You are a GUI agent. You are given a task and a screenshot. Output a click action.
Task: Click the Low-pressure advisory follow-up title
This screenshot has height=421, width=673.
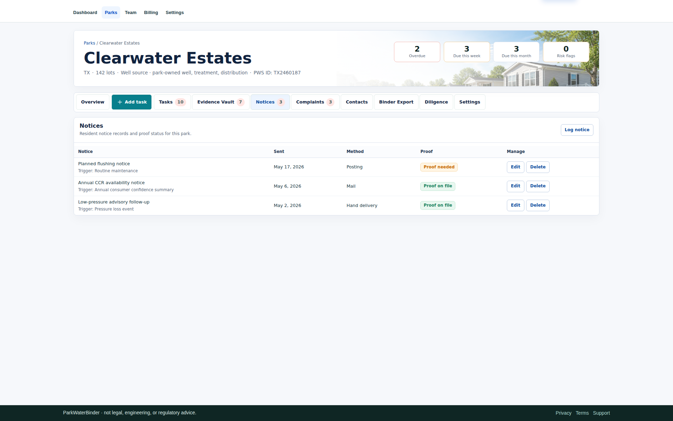pos(114,202)
